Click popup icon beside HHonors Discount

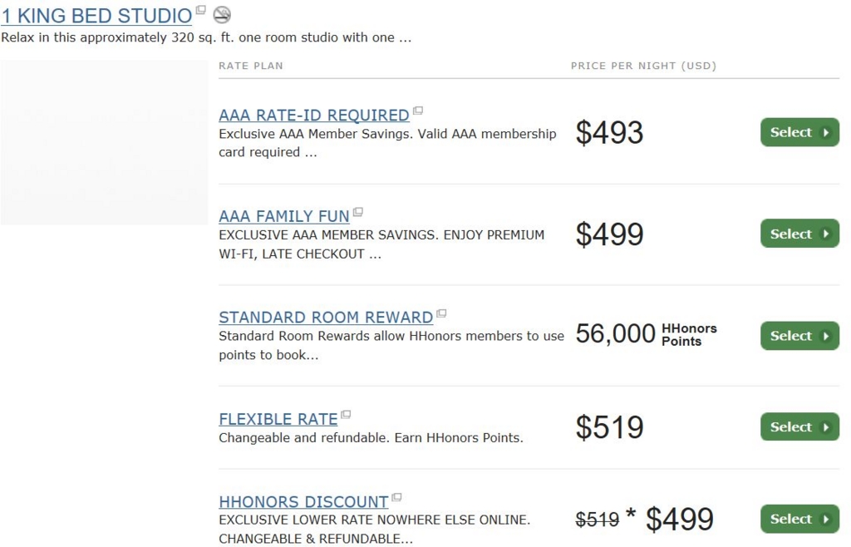tap(396, 497)
